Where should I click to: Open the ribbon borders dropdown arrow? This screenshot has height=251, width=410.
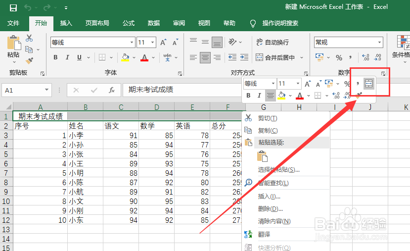111,57
